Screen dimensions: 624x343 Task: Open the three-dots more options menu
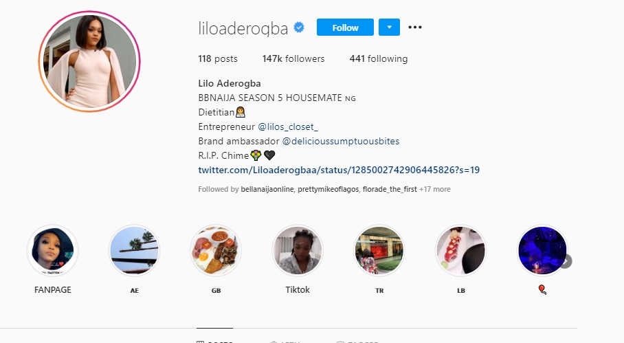point(414,27)
